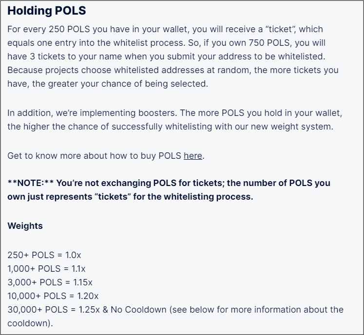Screen dimensions: 364x335
Task: Select the '3,000+ POLS = 1.15x' line
Action: click(x=50, y=282)
